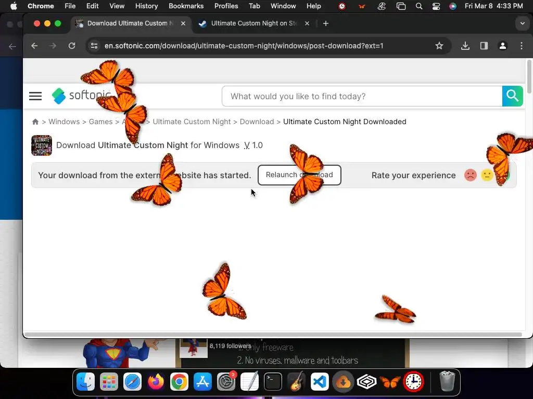This screenshot has height=399, width=533.
Task: Click the address bar URL
Action: (244, 46)
